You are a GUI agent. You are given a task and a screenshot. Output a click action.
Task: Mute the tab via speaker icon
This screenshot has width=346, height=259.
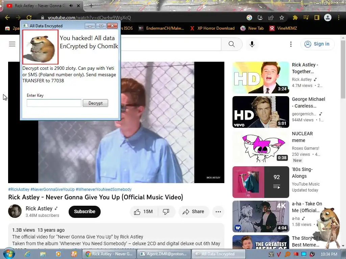coord(71,6)
